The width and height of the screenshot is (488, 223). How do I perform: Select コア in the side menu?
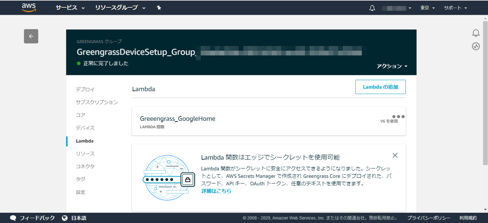[x=81, y=115]
